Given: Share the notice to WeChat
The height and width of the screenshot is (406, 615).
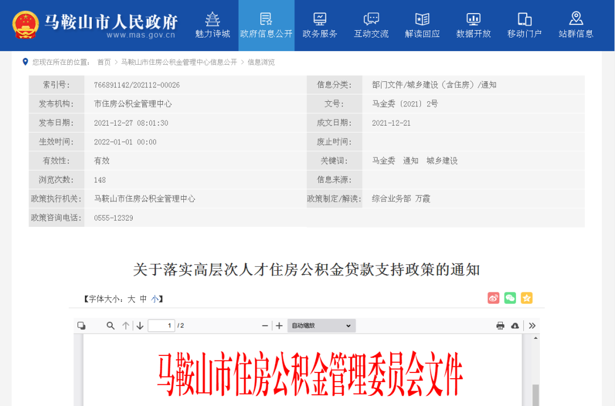Looking at the screenshot, I should click(510, 298).
